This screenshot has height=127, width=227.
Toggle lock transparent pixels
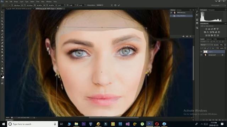click(205, 48)
